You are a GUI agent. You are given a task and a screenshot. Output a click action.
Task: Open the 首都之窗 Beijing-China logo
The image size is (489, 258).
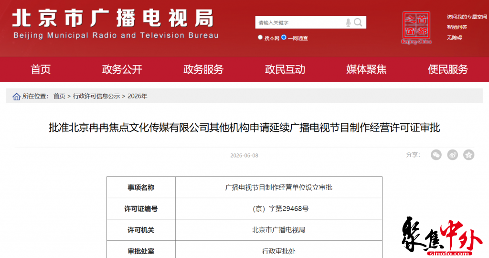(x=416, y=28)
